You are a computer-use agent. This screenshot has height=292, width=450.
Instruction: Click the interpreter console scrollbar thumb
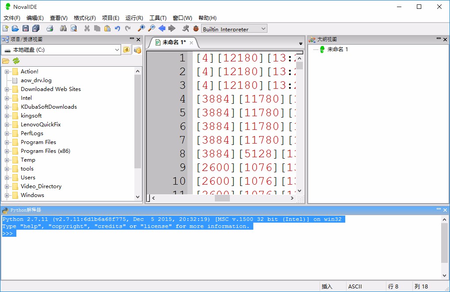pos(444,243)
